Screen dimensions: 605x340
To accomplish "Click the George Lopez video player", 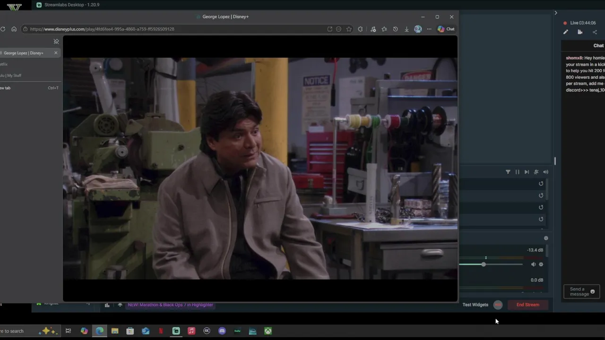I will (x=260, y=169).
